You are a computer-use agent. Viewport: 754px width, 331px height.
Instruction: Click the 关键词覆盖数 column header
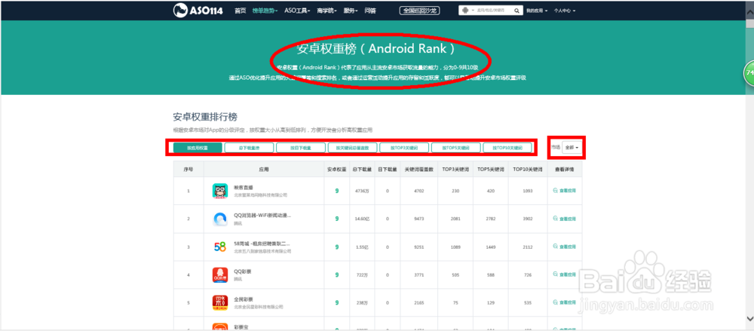coord(418,170)
